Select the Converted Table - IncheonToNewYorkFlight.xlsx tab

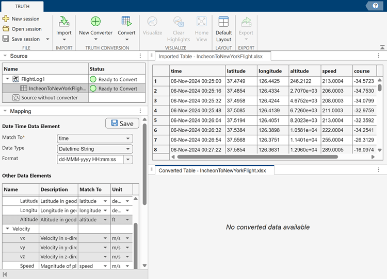tap(215, 170)
